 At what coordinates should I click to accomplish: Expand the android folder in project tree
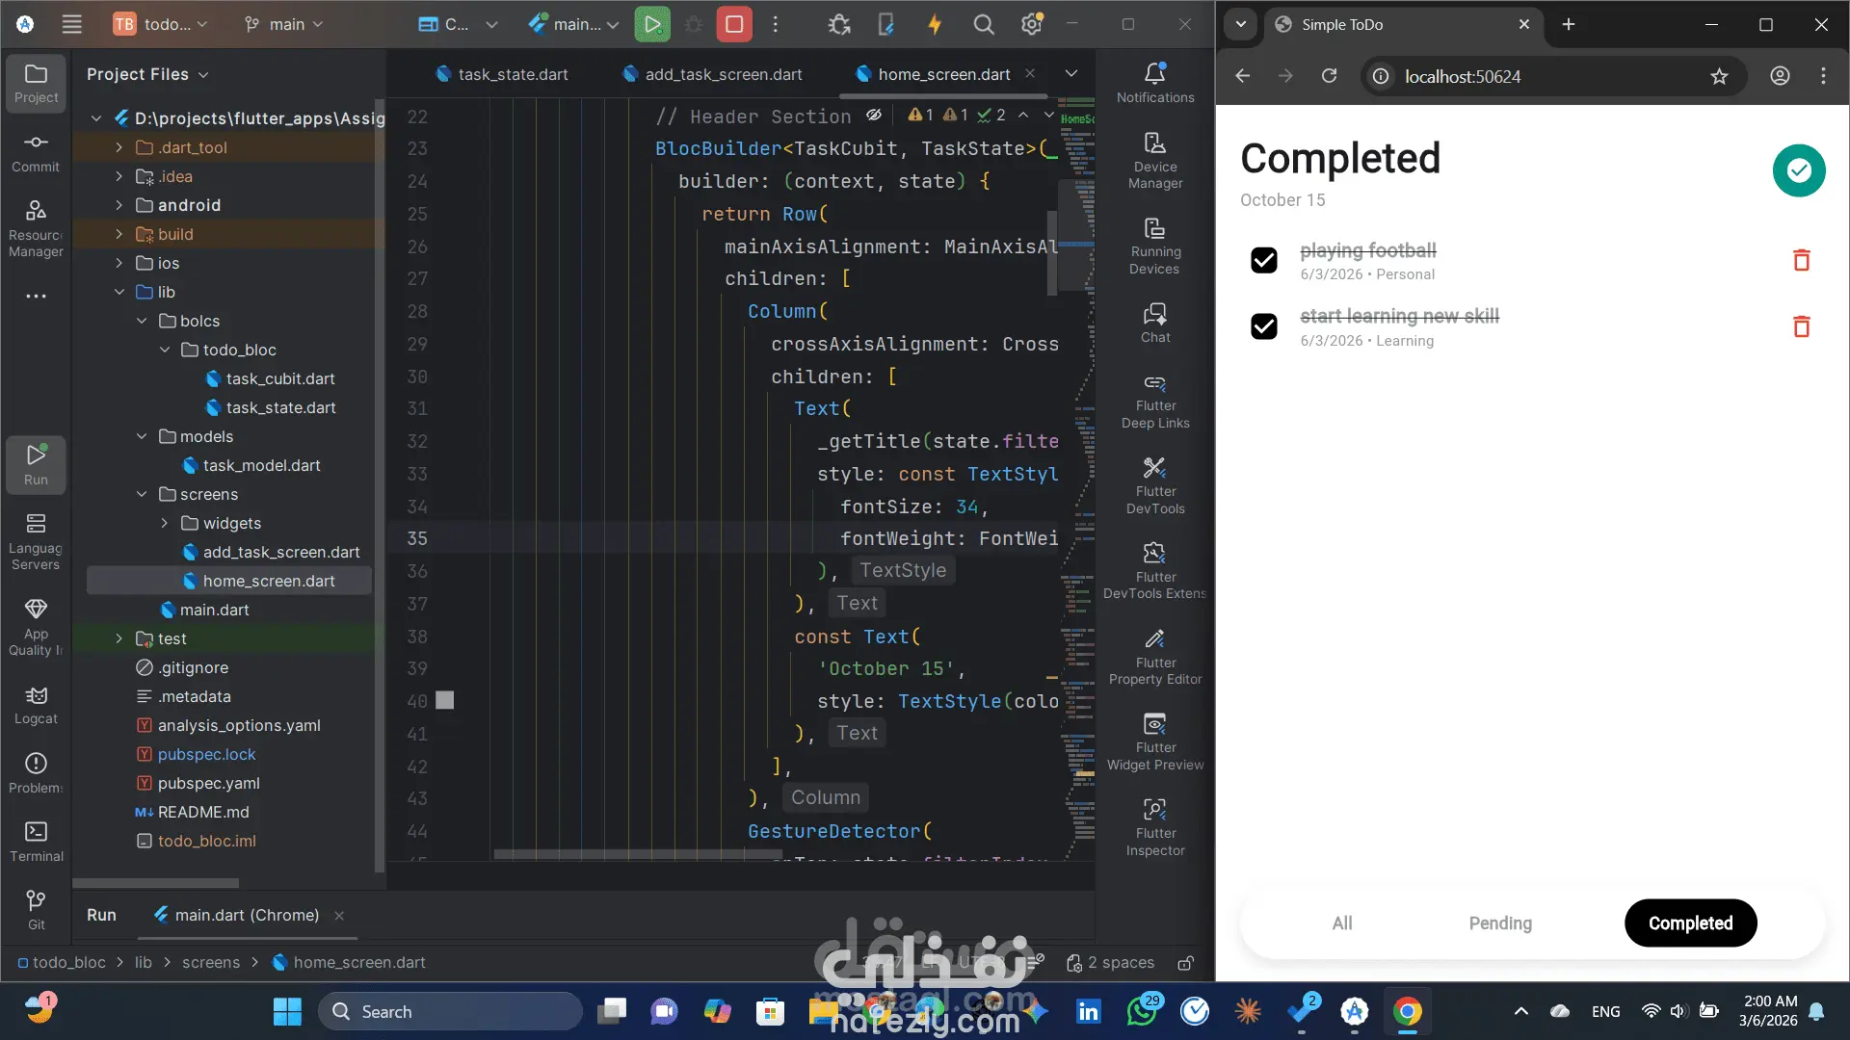119,205
